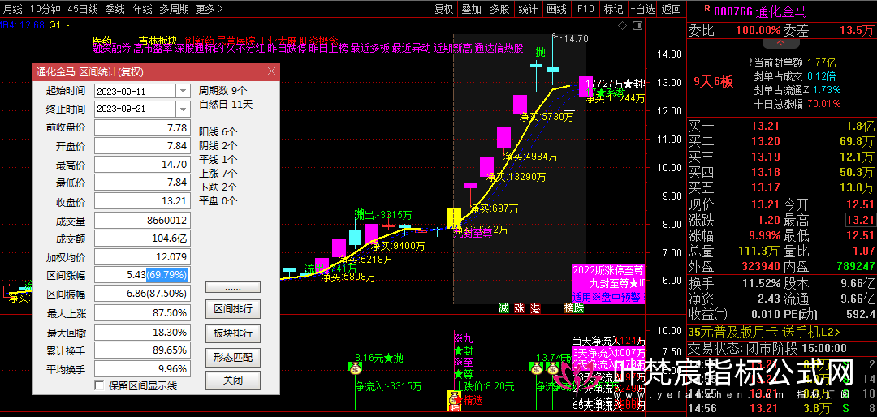Click the 榜 marker under the chart
Viewport: 877px width, 417px height.
pos(568,308)
